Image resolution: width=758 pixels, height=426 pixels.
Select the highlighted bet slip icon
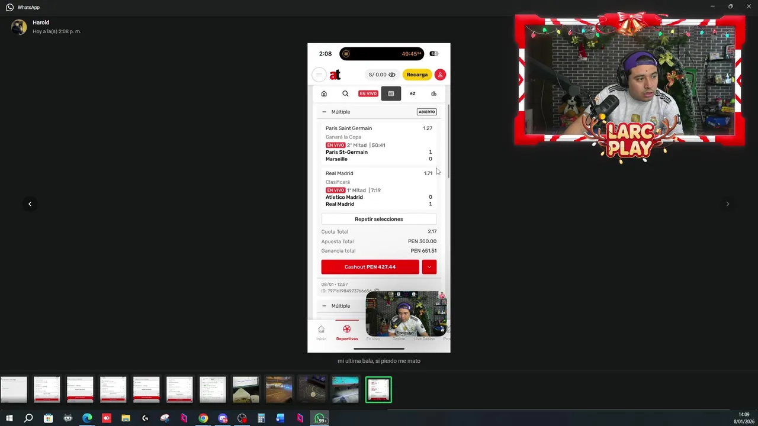coord(391,93)
